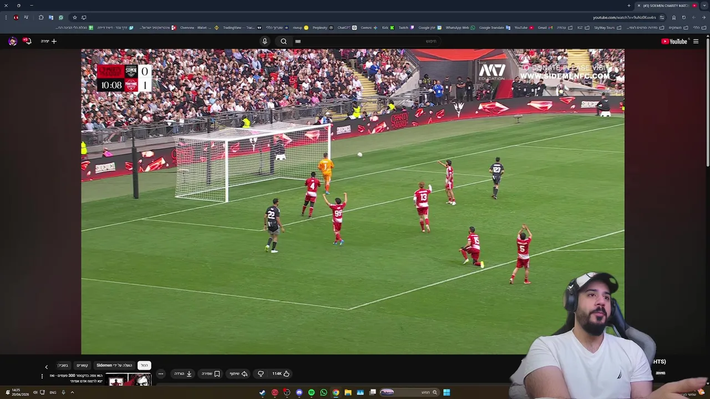This screenshot has width=710, height=399.
Task: Save video to playlist (שמירה)
Action: coord(211,374)
